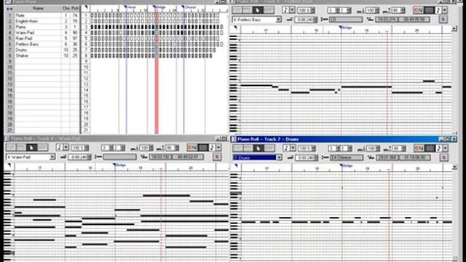This screenshot has width=466, height=262.
Task: Select the Piano track name
Action: (x=21, y=27)
